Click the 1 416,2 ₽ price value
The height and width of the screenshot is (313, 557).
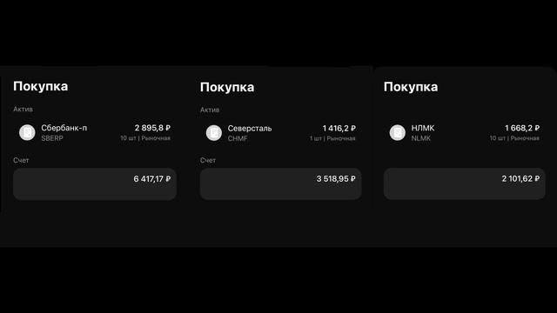(339, 128)
